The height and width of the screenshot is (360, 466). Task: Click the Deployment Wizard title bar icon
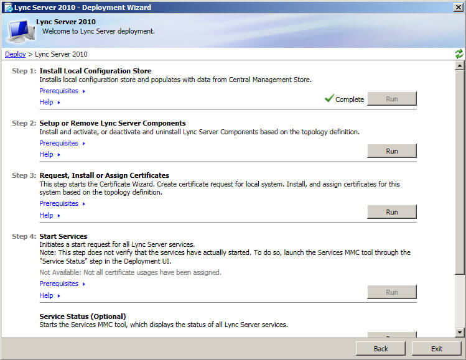click(9, 7)
